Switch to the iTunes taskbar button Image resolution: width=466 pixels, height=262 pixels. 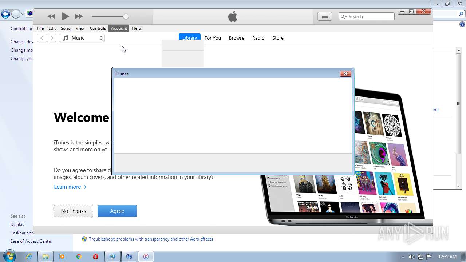(x=146, y=257)
